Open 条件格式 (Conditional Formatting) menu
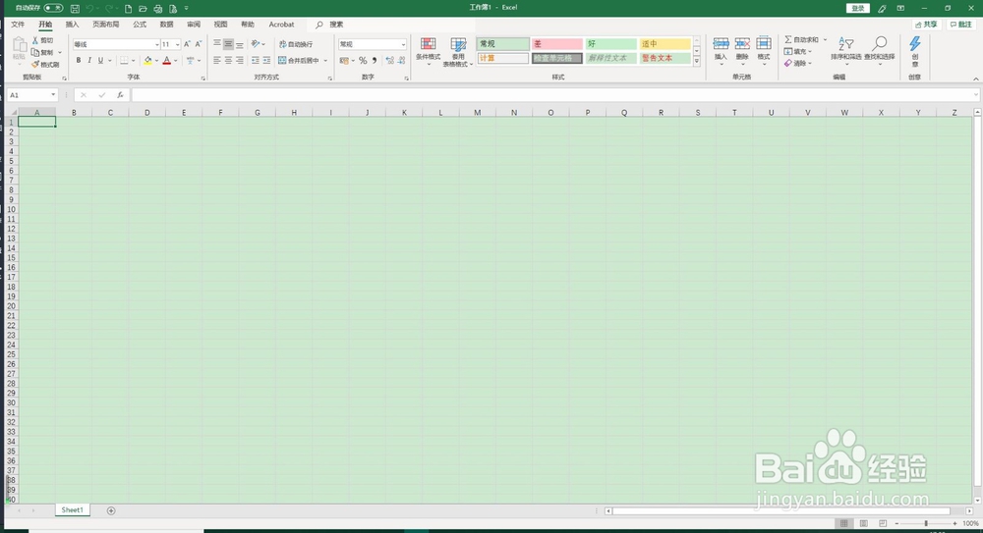Viewport: 983px width, 533px height. (429, 52)
